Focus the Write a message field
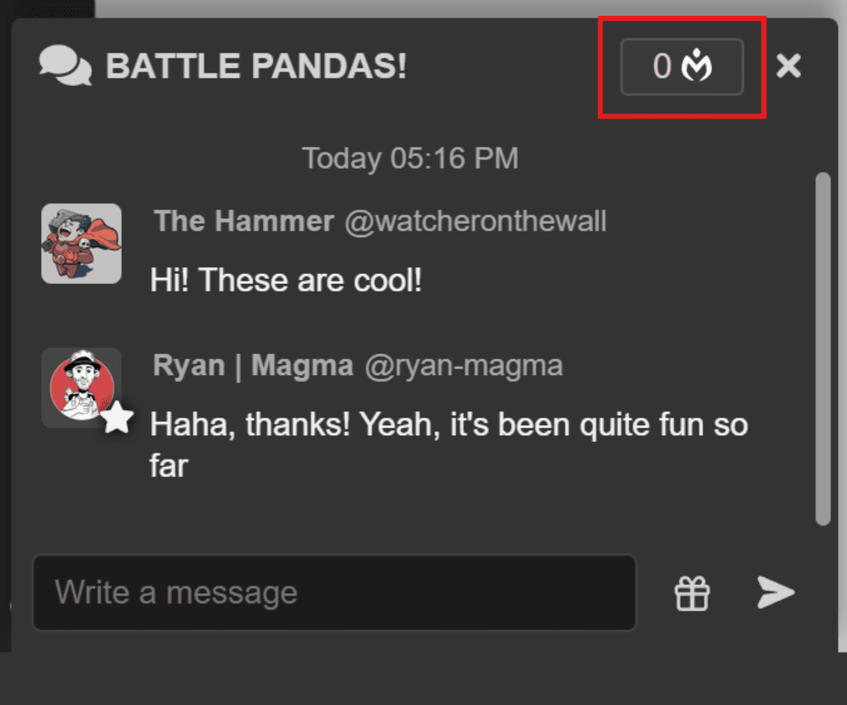 pyautogui.click(x=334, y=593)
